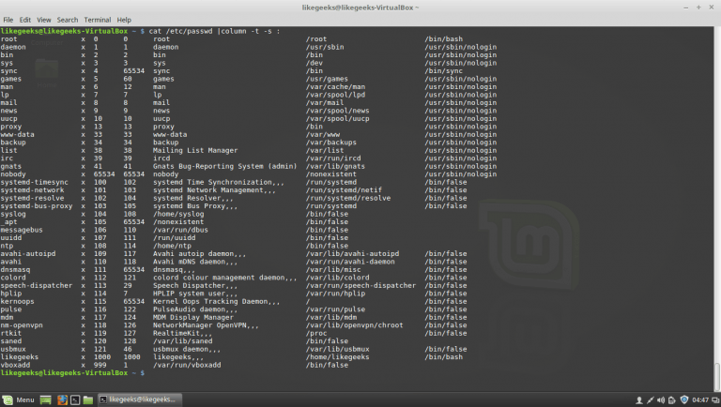This screenshot has width=721, height=407.
Task: Open the View menu
Action: pos(44,20)
